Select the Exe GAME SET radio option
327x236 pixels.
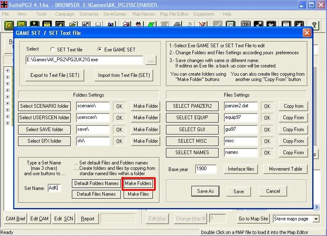(100, 49)
